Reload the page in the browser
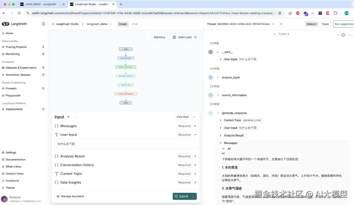This screenshot has width=354, height=205. [19, 13]
